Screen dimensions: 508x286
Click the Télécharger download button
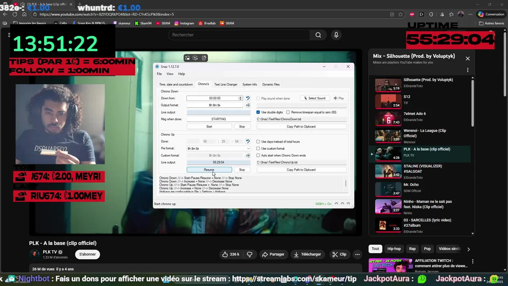pyautogui.click(x=307, y=254)
